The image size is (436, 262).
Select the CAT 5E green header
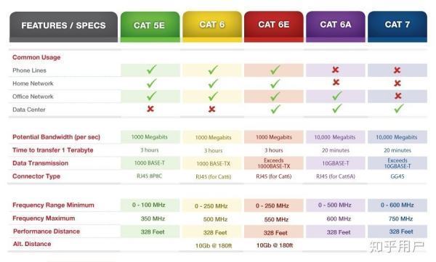(150, 27)
